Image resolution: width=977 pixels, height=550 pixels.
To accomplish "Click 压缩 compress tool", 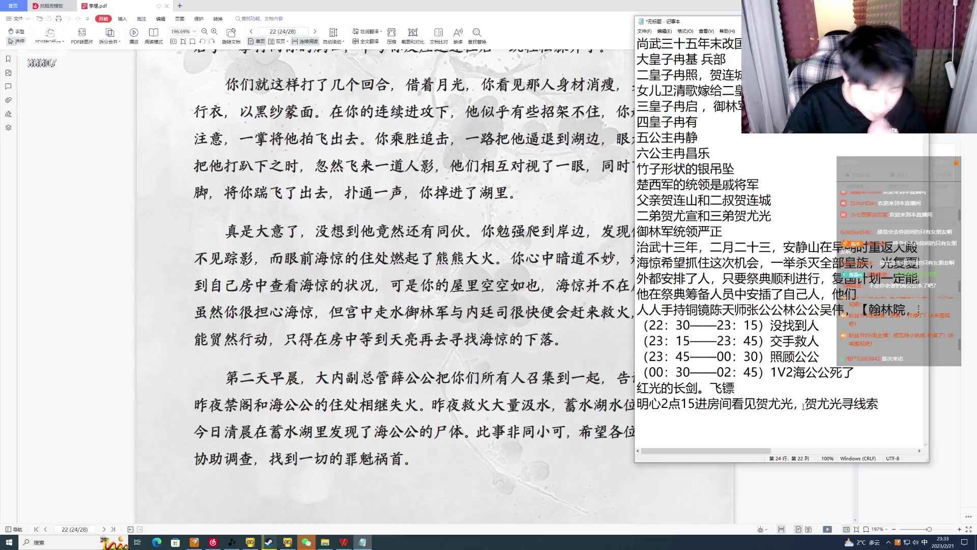I will pyautogui.click(x=391, y=36).
